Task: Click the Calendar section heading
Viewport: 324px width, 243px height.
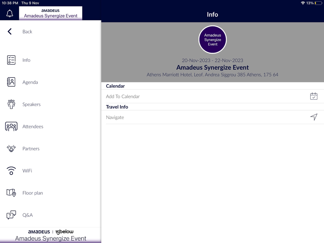Action: tap(115, 86)
